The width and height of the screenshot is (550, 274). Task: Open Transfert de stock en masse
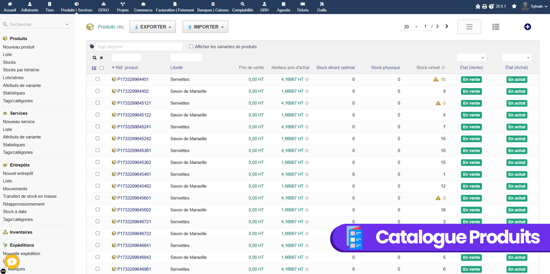click(30, 196)
